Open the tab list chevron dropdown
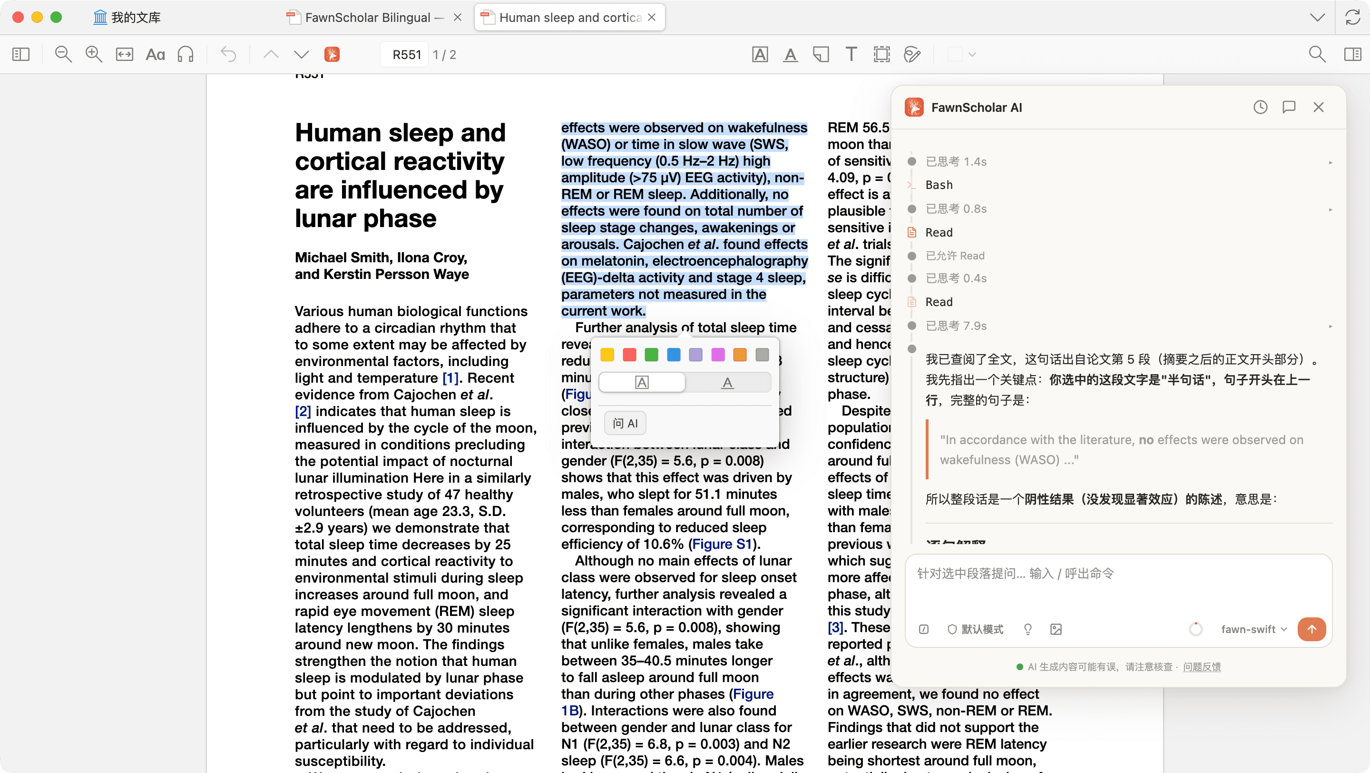 pyautogui.click(x=1317, y=17)
